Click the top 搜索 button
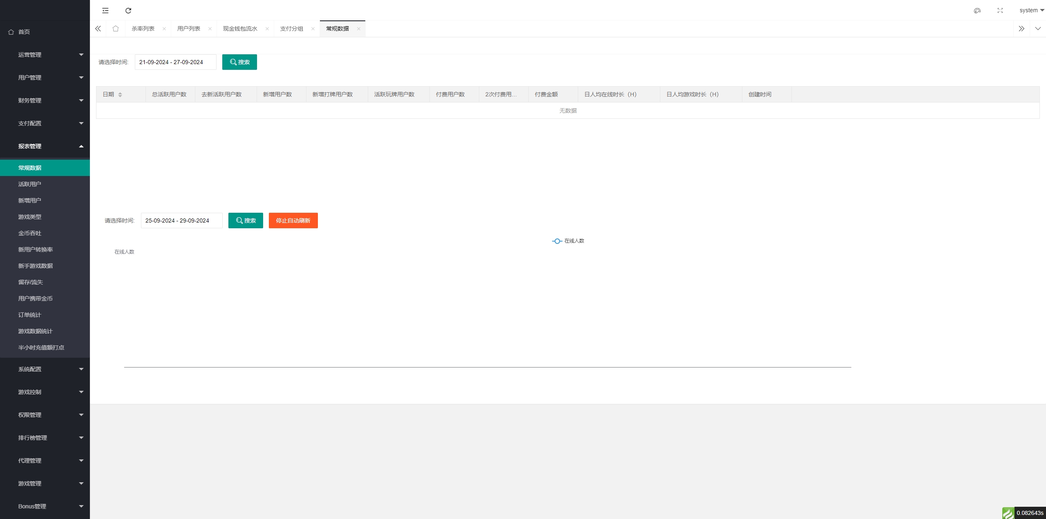 pyautogui.click(x=239, y=62)
